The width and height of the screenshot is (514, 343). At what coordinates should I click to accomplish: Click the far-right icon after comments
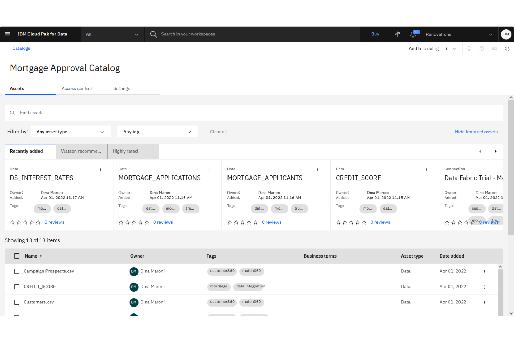coord(507,49)
